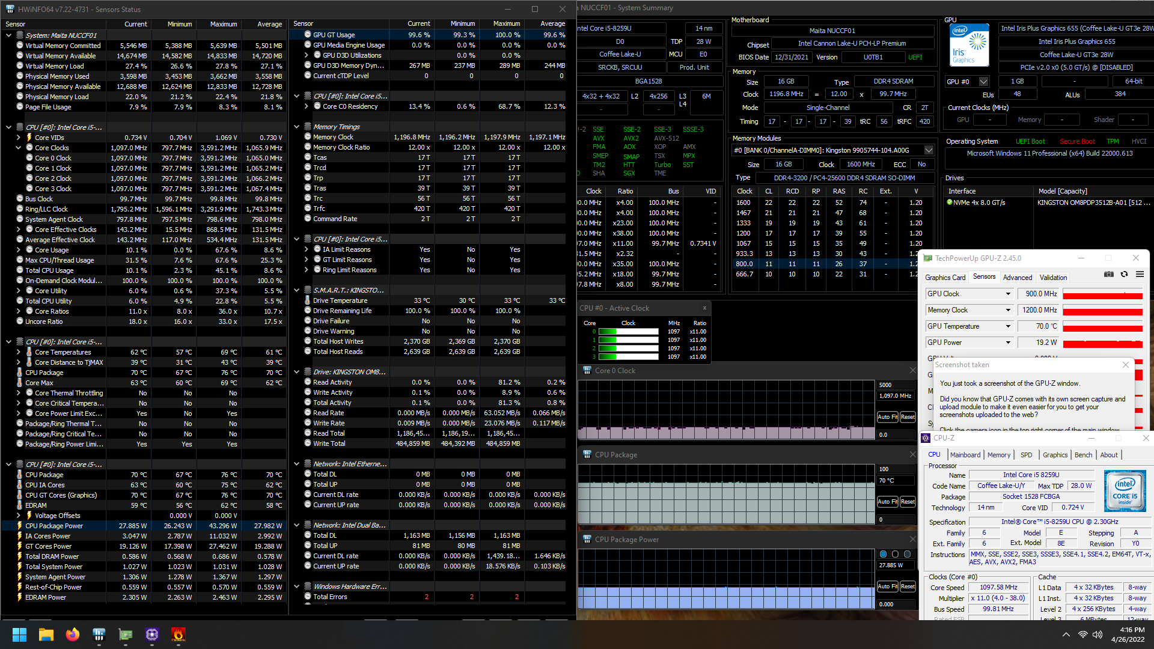Switch to Validation tab in GPU-Z

click(x=1054, y=278)
